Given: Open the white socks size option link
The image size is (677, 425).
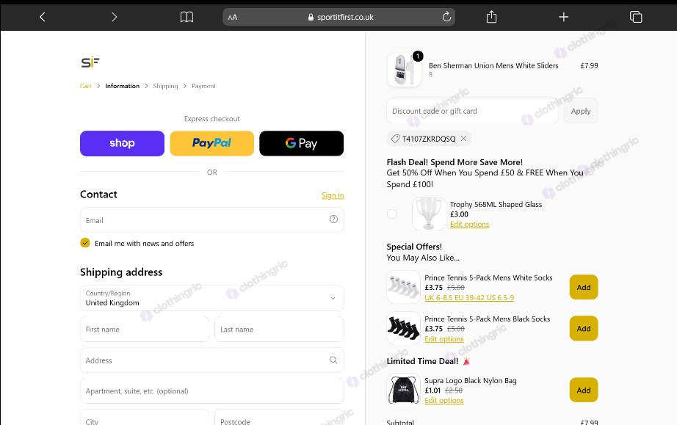Looking at the screenshot, I should (469, 298).
